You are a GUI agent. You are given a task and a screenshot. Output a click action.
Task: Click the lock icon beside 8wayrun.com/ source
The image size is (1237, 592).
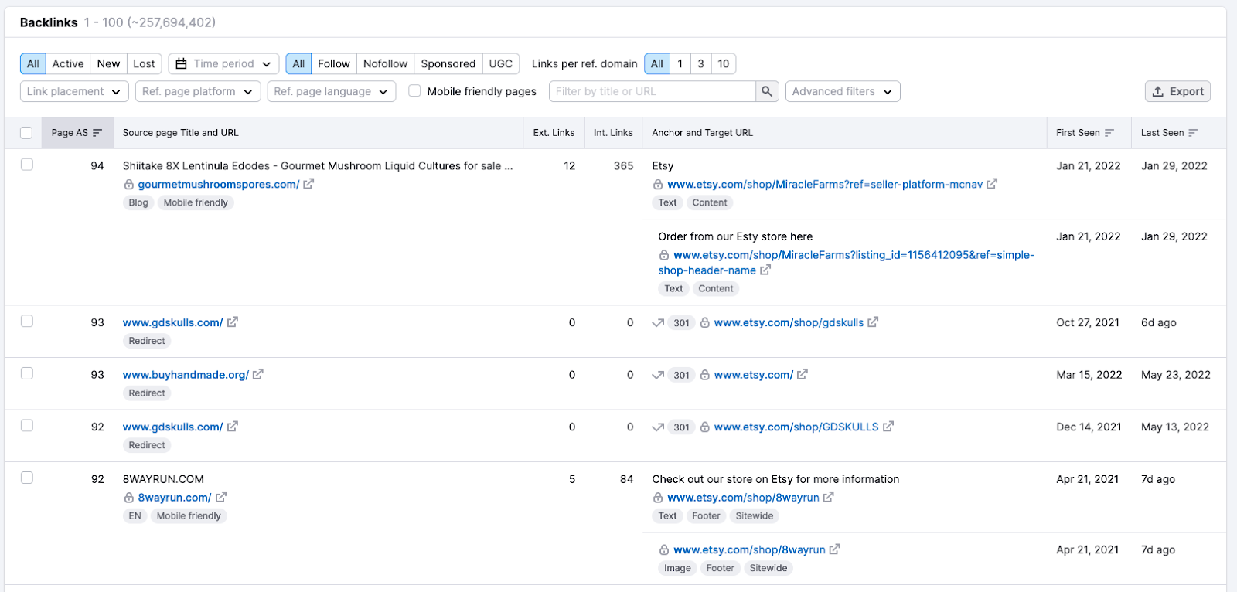pyautogui.click(x=129, y=498)
